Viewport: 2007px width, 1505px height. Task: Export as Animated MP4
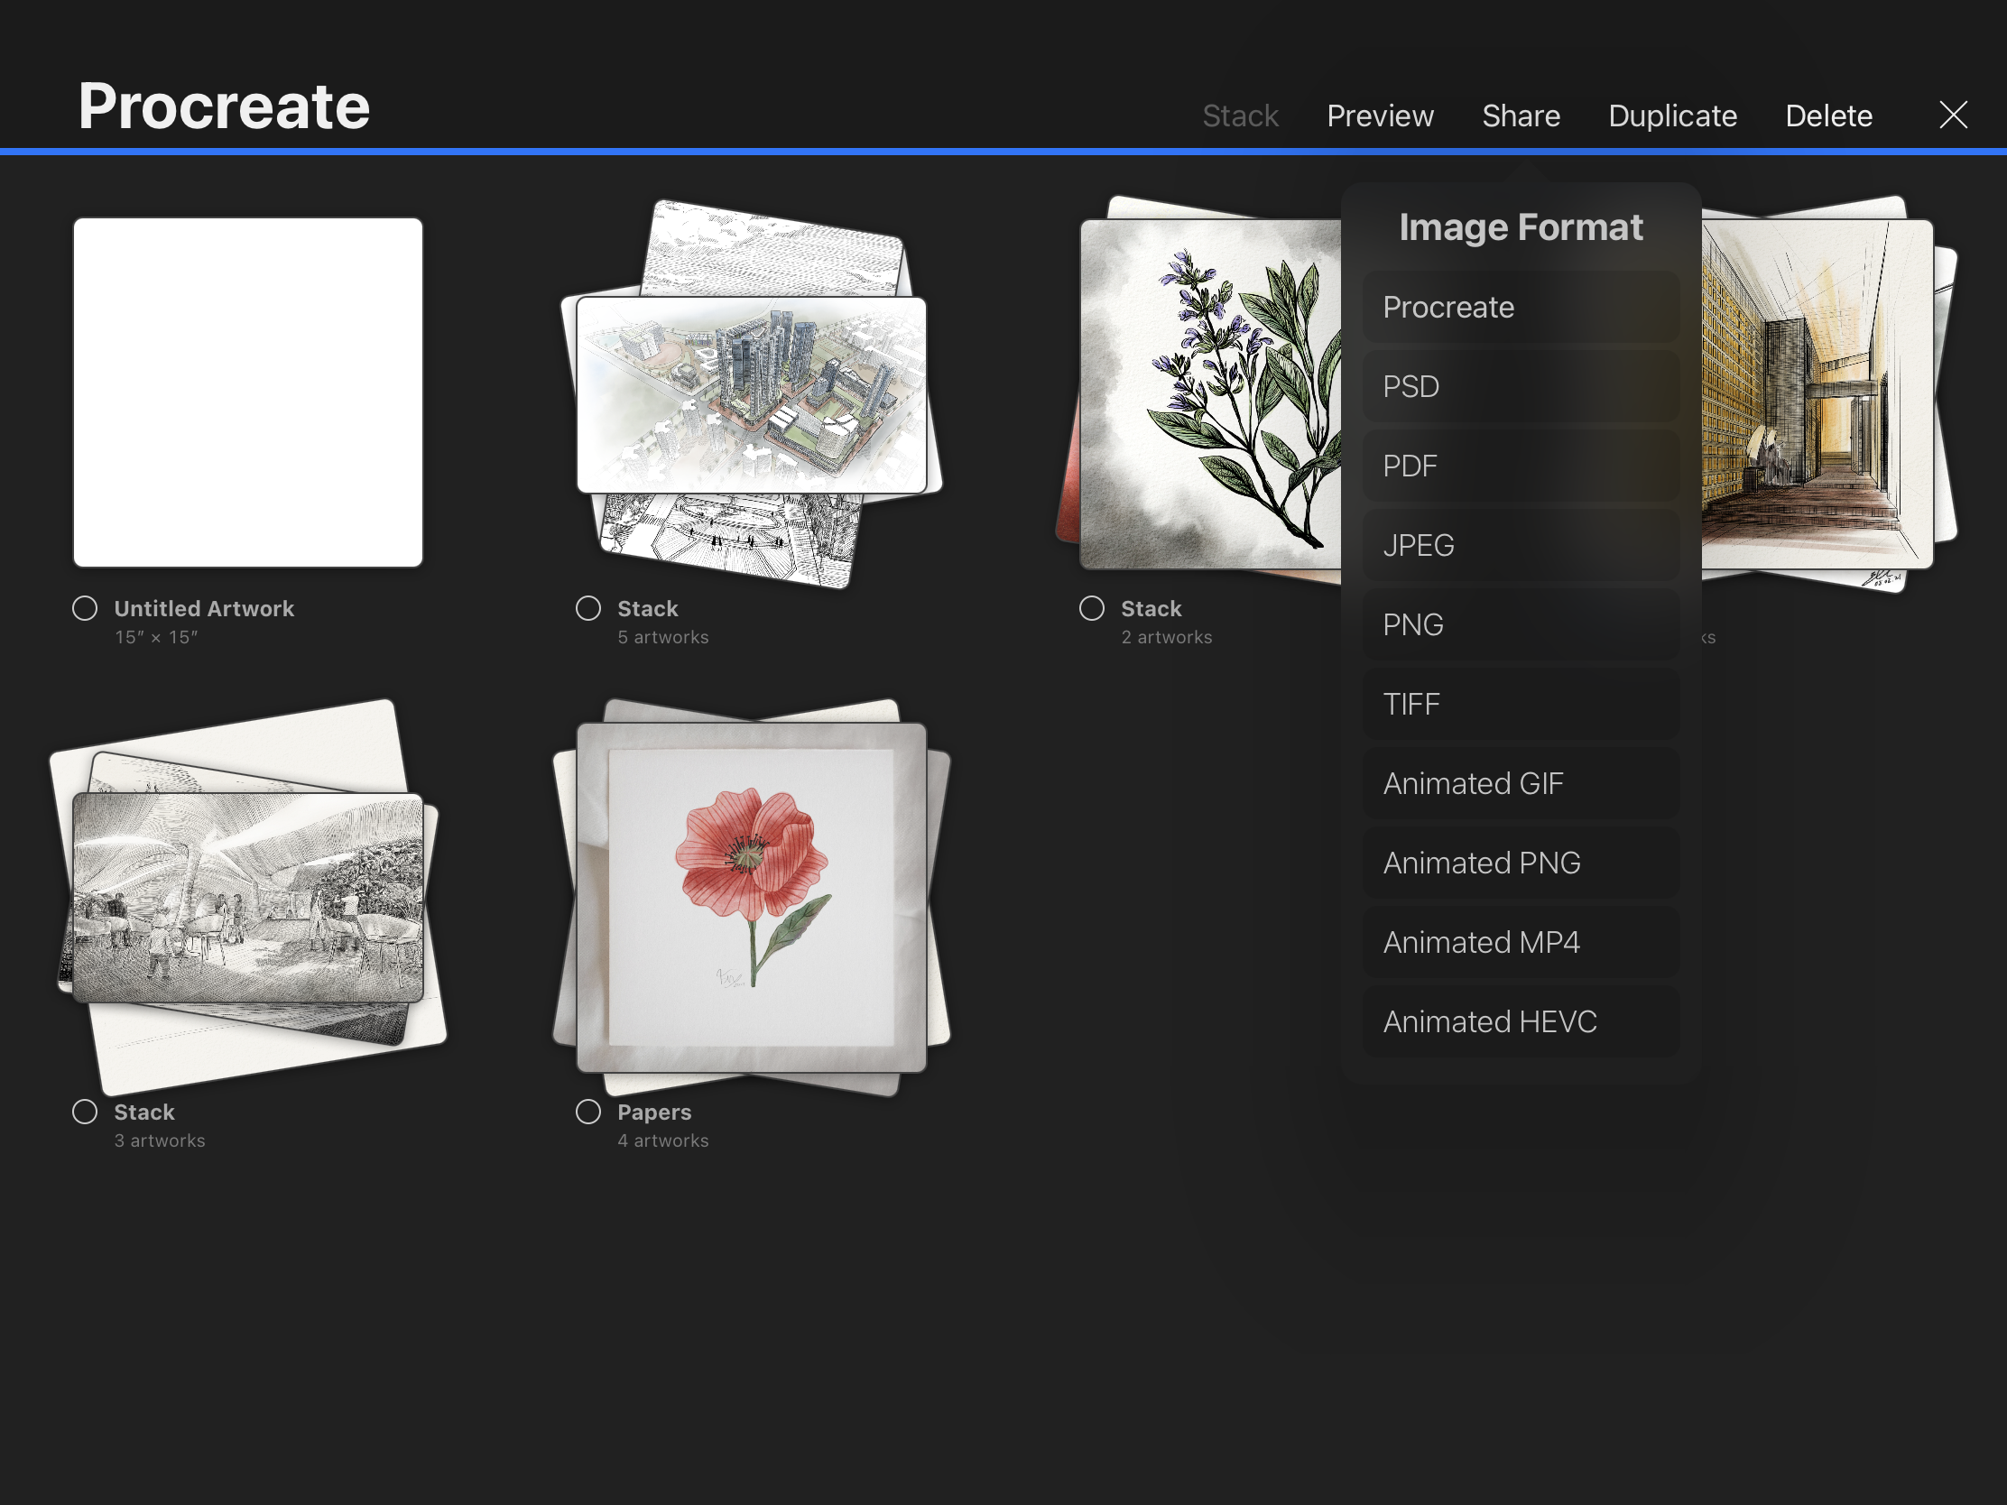[x=1521, y=943]
